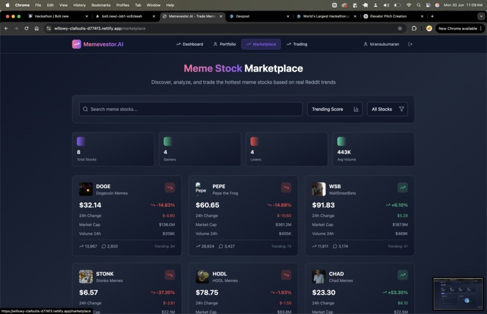Click PEPE downtrend indicator icon
Viewport: 487px width, 314px height.
pyautogui.click(x=286, y=187)
